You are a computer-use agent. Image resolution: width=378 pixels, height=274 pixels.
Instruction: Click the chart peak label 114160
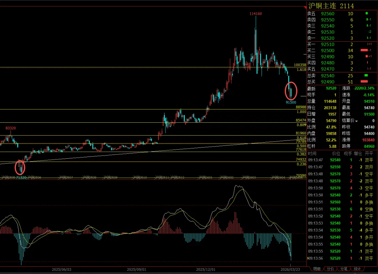[255, 14]
